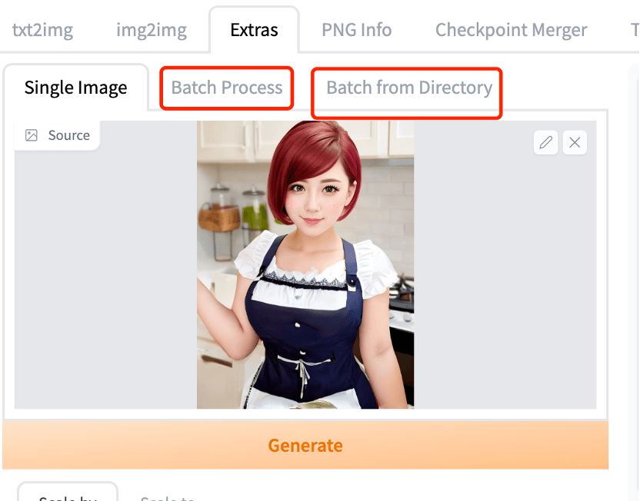The height and width of the screenshot is (501, 640).
Task: Go to the PNG Info tab
Action: 356,30
